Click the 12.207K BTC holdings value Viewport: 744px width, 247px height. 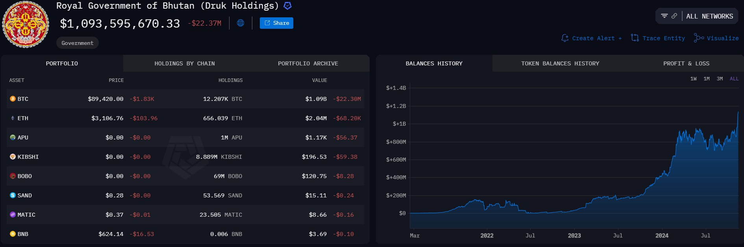[x=222, y=99]
